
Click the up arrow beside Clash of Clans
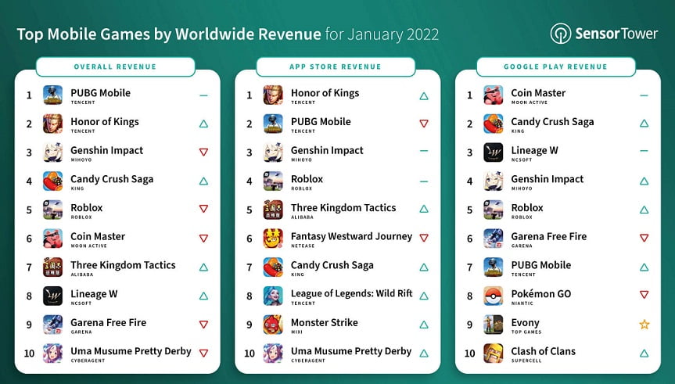[x=644, y=353]
